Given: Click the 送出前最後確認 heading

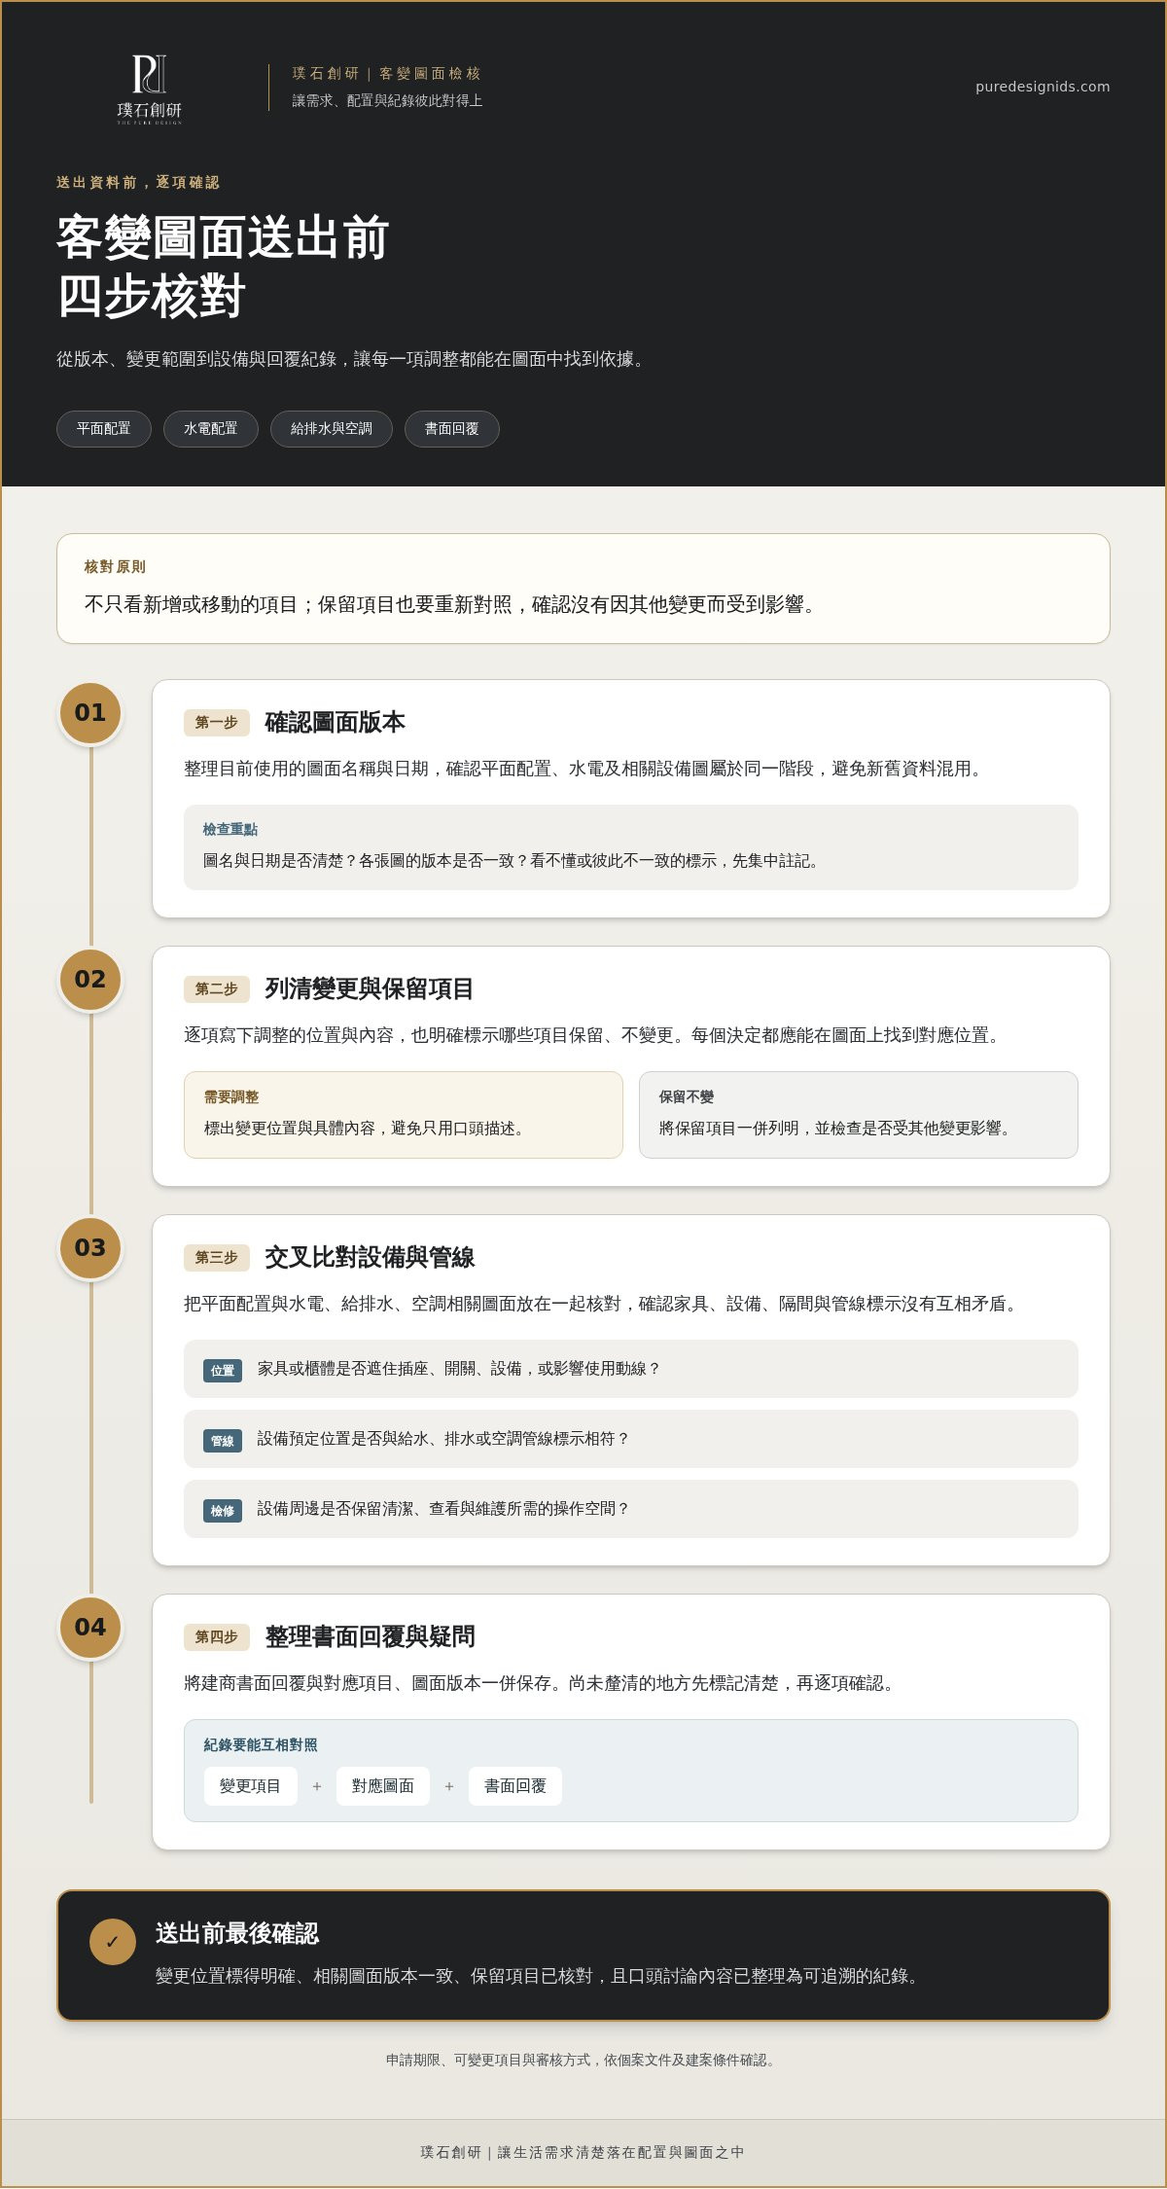Looking at the screenshot, I should point(237,1933).
